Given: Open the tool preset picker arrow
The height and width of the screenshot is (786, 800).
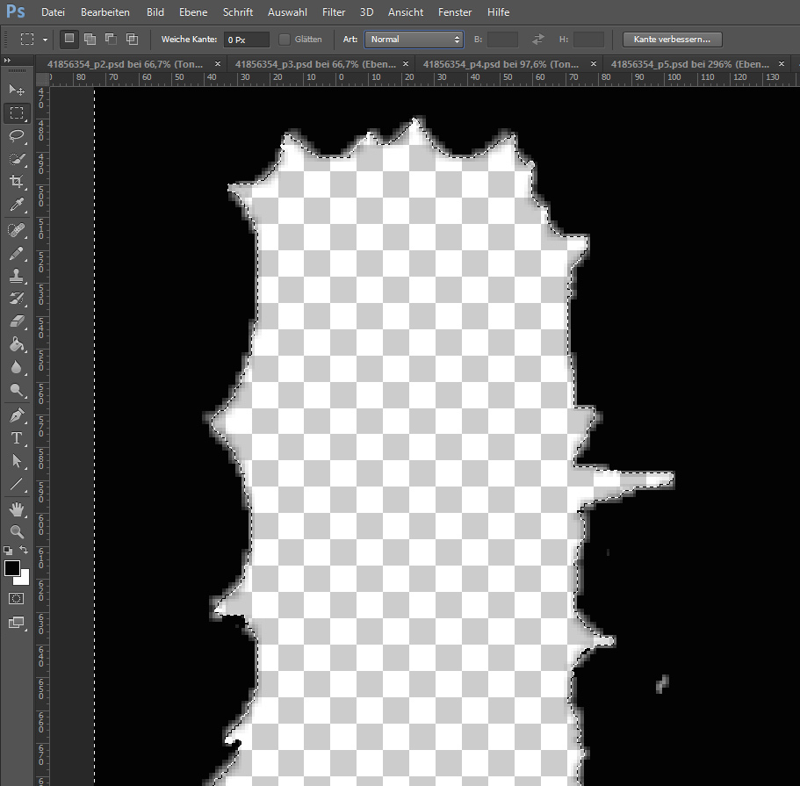Looking at the screenshot, I should point(45,39).
